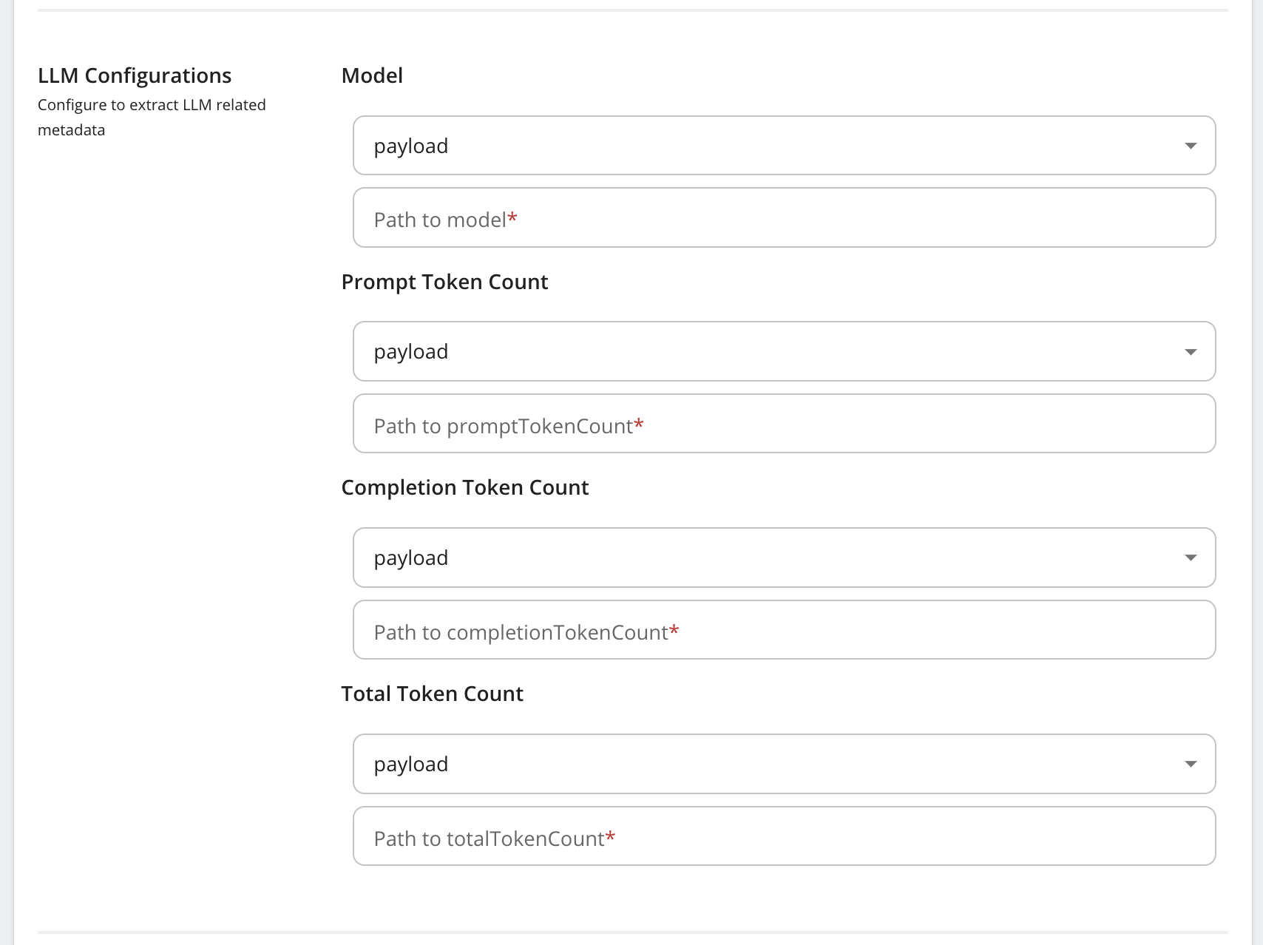The image size is (1263, 945).
Task: Focus the Path to completionTokenCount field
Action: 785,630
